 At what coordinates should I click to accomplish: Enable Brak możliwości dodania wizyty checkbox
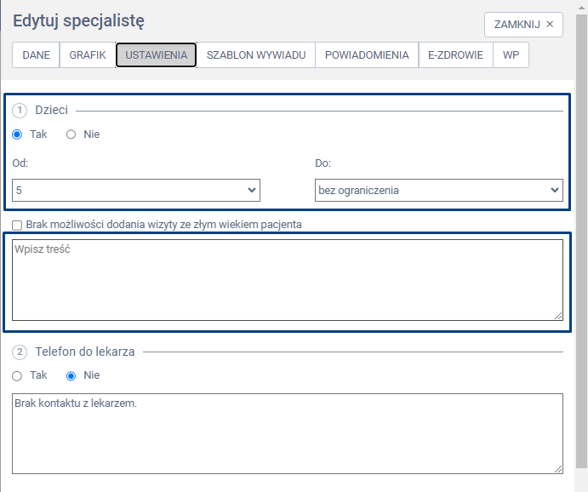[x=18, y=226]
